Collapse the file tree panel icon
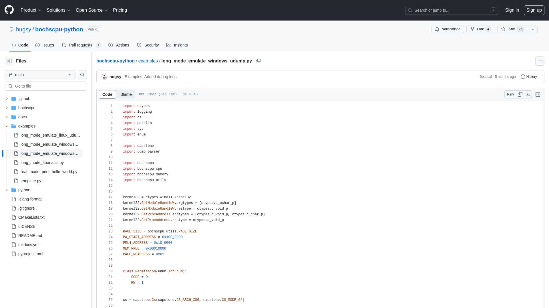 point(9,61)
